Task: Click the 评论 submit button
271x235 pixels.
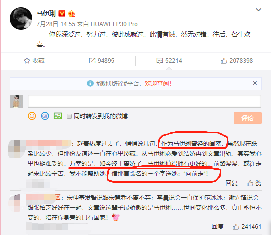Action: (x=248, y=118)
